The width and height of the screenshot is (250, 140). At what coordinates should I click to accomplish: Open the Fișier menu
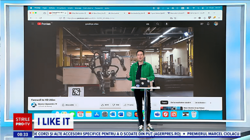[x=45, y=8]
